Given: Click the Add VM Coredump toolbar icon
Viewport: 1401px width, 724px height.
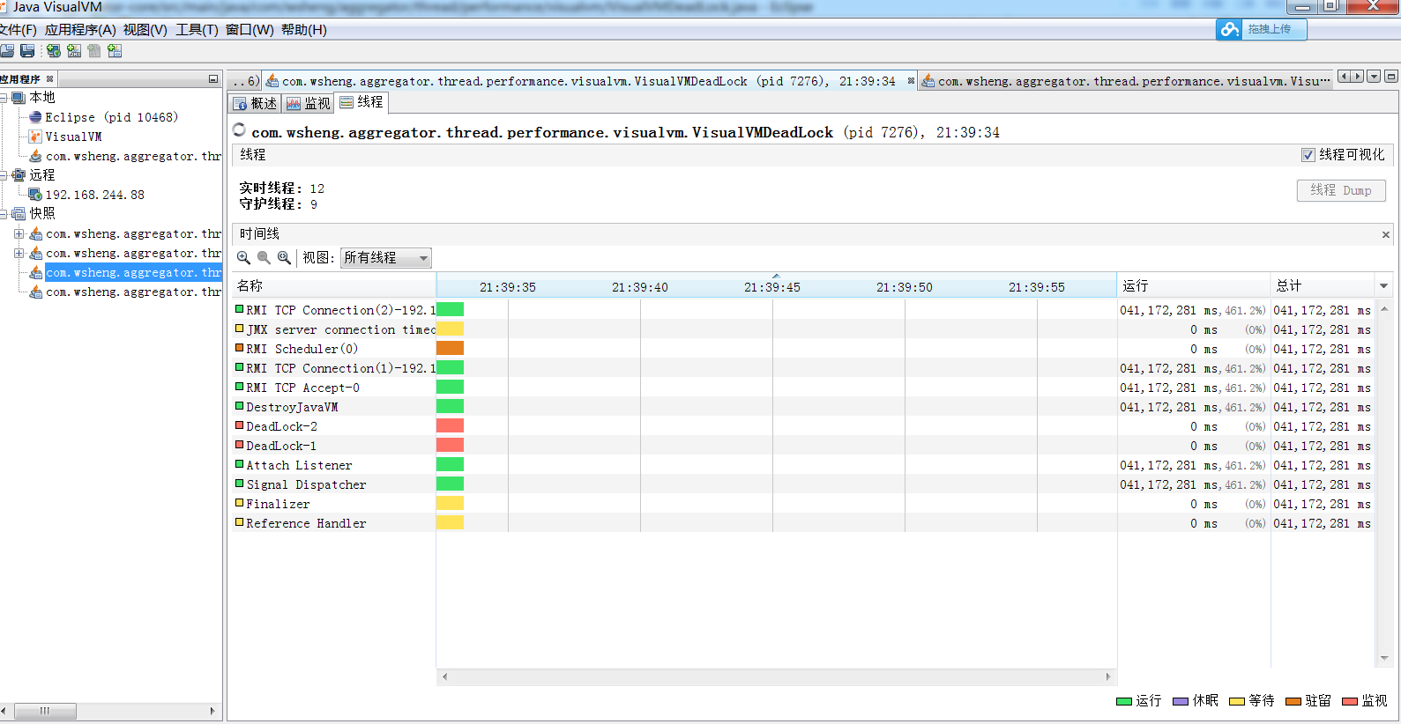Looking at the screenshot, I should [94, 51].
